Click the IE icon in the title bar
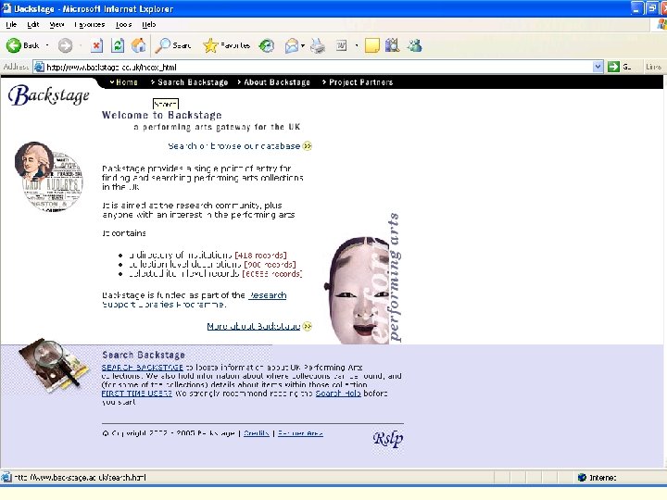This screenshot has height=500, width=667. (x=6, y=8)
